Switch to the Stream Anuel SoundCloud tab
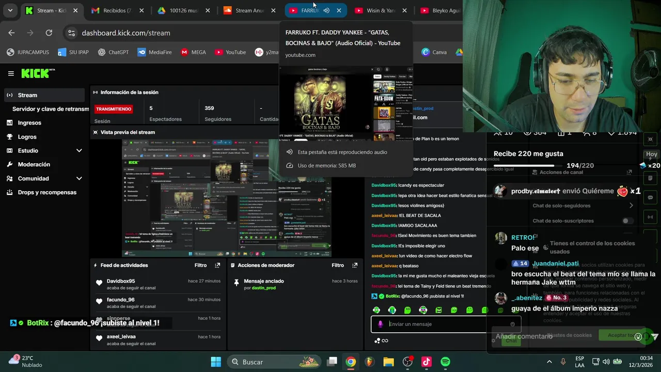Viewport: 661px width, 372px height. click(x=250, y=10)
